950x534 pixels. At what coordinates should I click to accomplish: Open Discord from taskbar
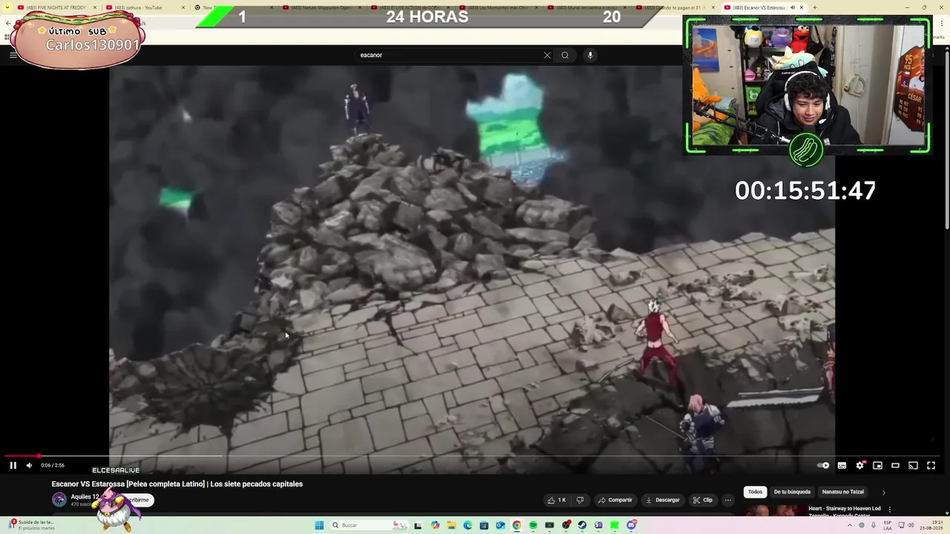(631, 525)
